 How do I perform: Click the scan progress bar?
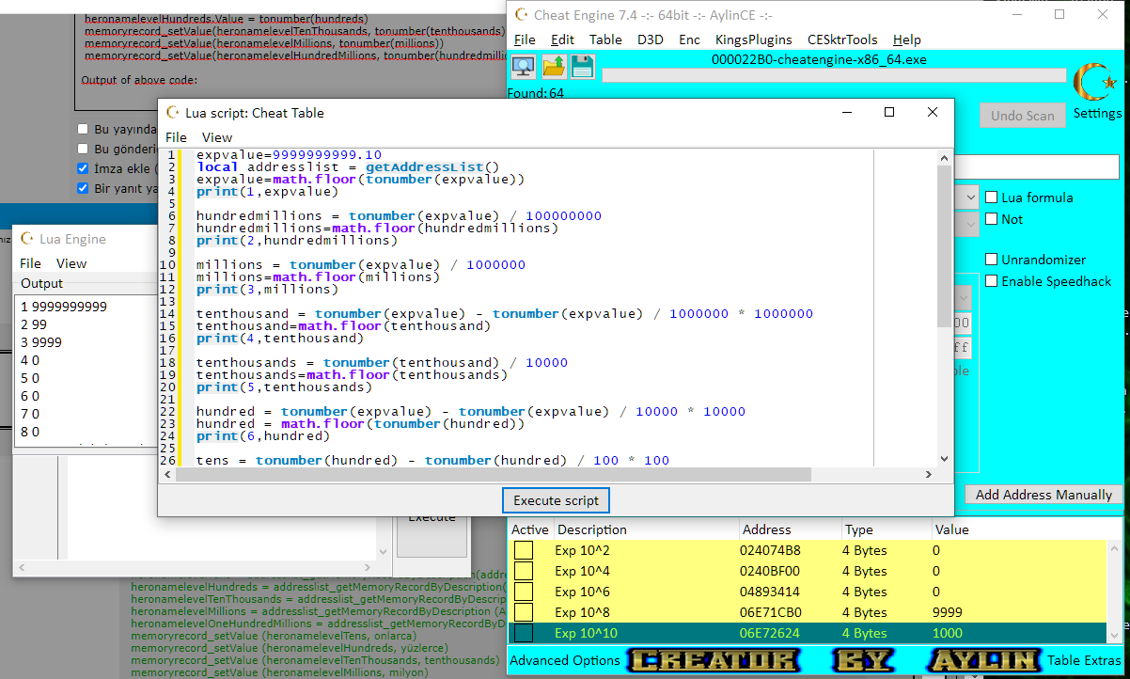point(834,75)
